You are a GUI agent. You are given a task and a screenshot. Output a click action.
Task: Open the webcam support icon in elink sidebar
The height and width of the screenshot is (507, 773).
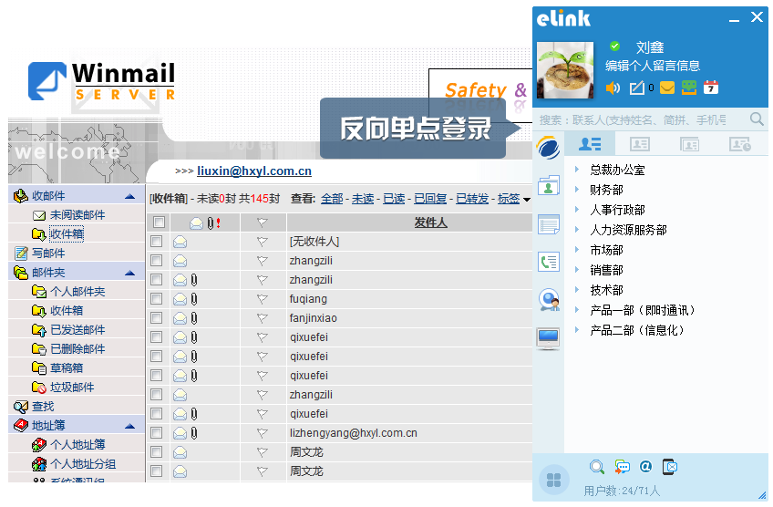549,300
